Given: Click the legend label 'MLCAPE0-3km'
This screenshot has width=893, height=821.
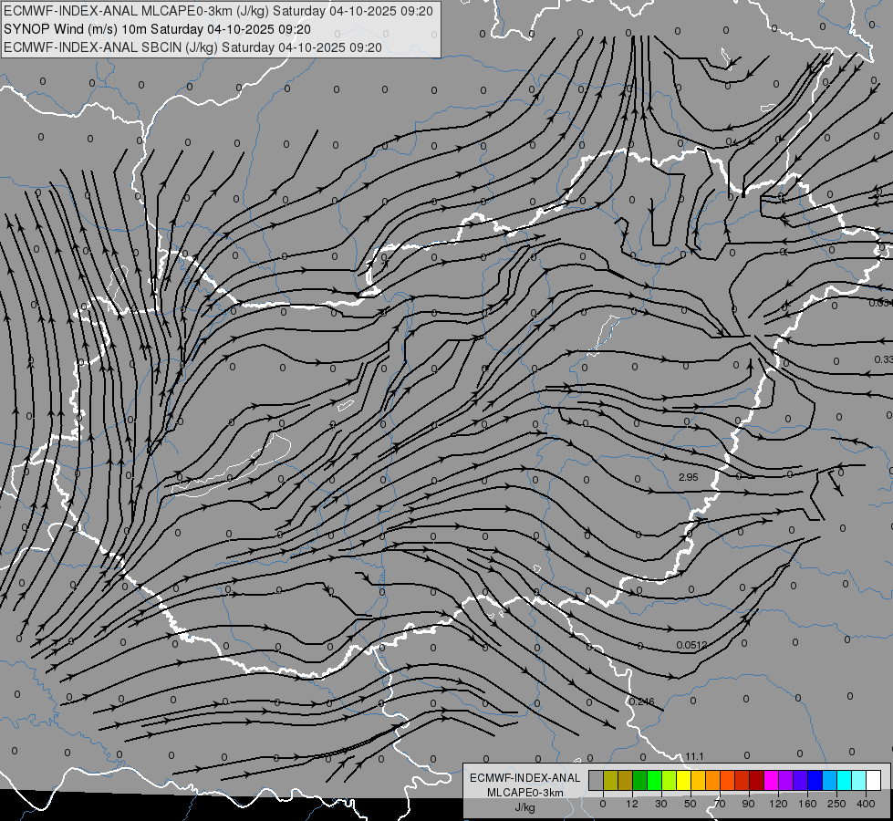Looking at the screenshot, I should tap(525, 793).
